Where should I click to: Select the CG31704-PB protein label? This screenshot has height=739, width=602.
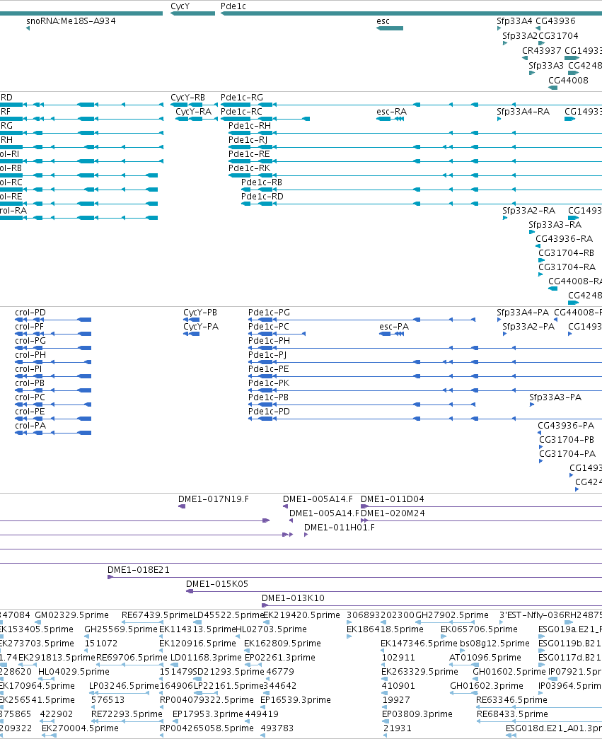[x=567, y=439]
